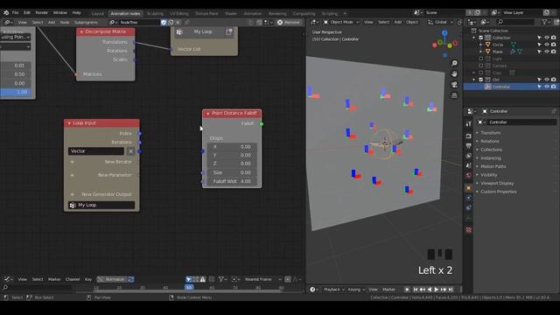This screenshot has width=560, height=315.
Task: Toggle selectability of Plane arrow icon
Action: 539,52
